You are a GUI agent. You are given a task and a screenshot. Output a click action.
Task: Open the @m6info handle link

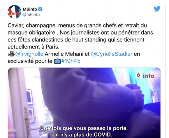pos(31,15)
